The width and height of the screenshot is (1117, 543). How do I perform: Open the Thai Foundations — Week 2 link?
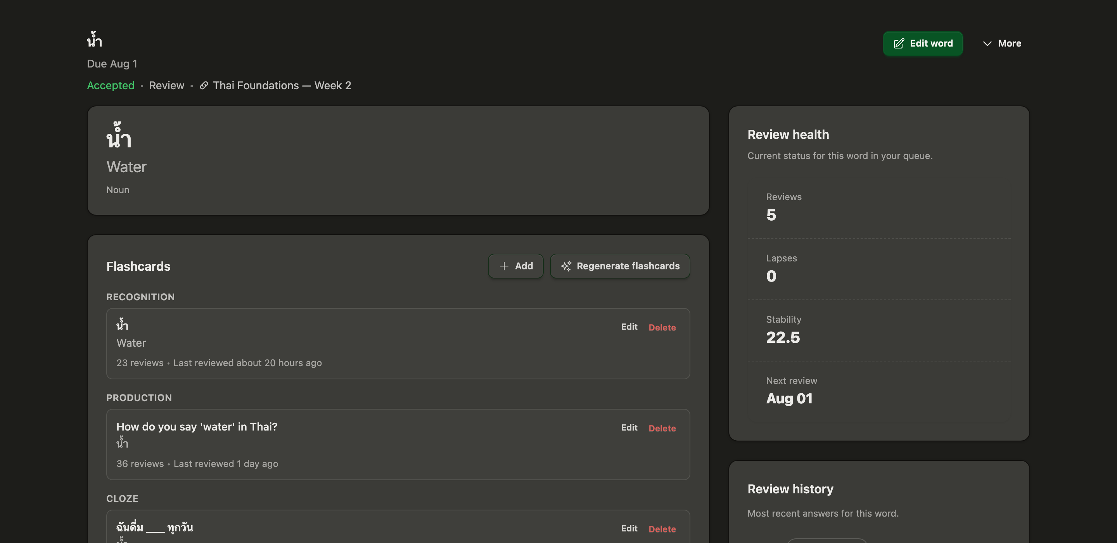[x=282, y=85]
